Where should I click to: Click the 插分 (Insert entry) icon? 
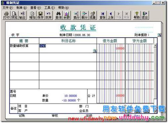(x=77, y=15)
